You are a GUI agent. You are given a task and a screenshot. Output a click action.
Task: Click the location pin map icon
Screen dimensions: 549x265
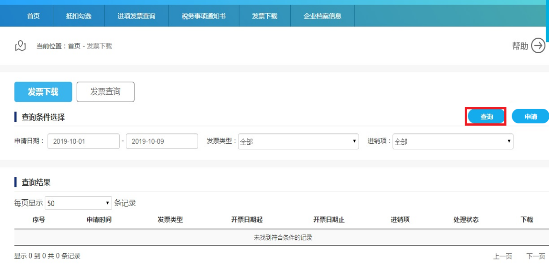(x=20, y=46)
